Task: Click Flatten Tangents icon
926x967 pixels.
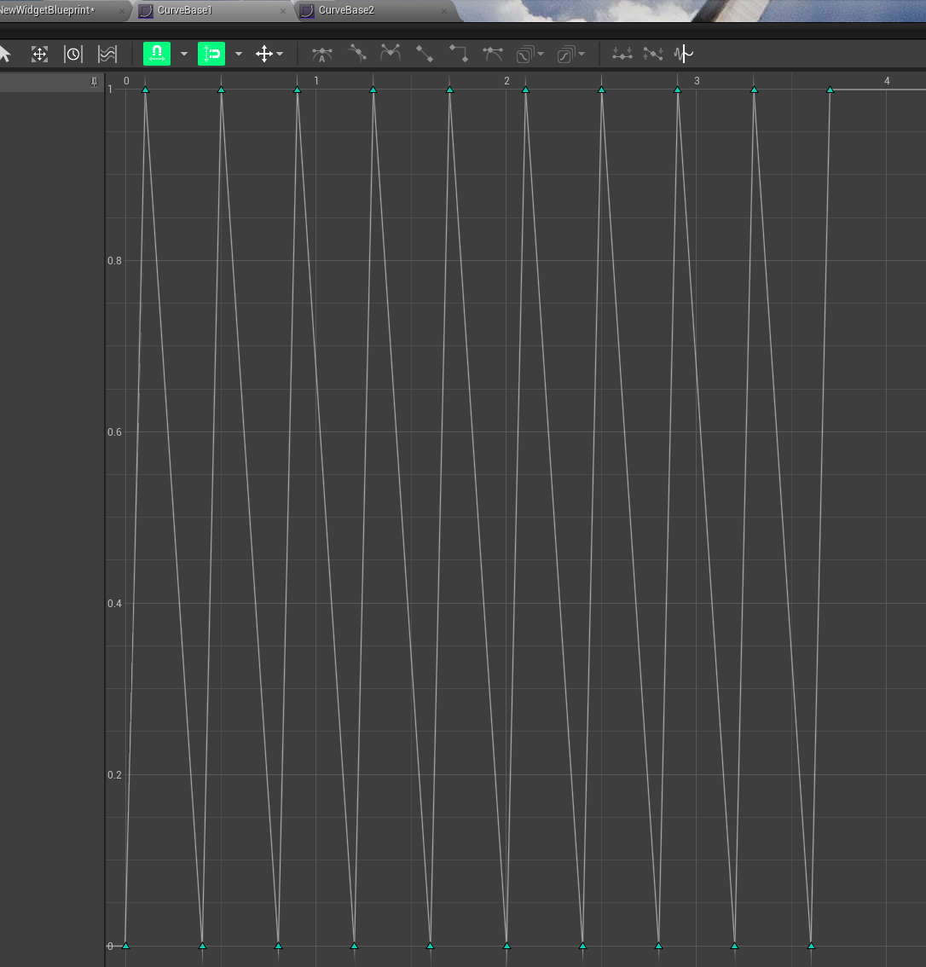Action: point(622,55)
